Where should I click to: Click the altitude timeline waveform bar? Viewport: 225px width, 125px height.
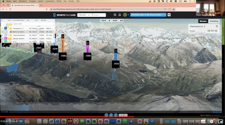[111, 107]
